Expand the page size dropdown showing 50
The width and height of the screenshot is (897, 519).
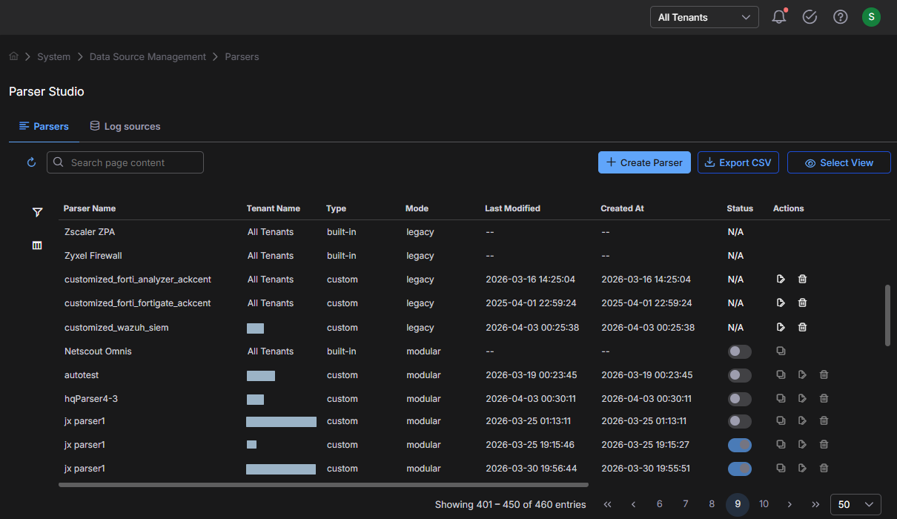pyautogui.click(x=855, y=504)
